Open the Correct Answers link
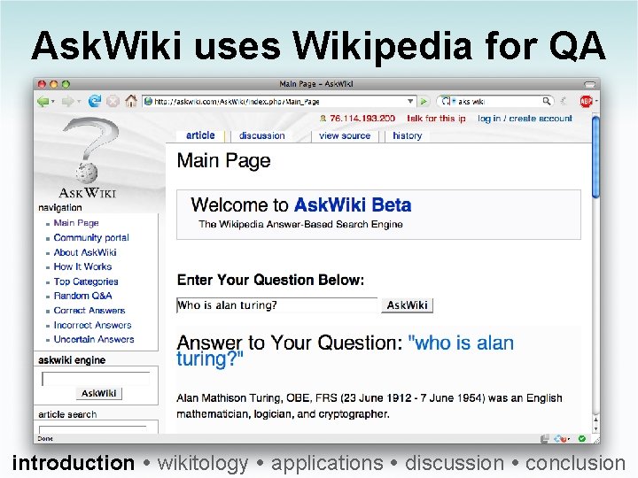This screenshot has height=478, width=638. pos(89,310)
